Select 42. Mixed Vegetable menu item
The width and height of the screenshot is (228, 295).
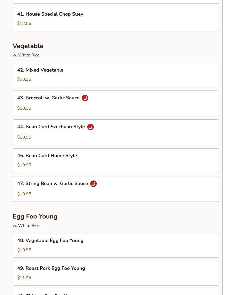click(116, 75)
